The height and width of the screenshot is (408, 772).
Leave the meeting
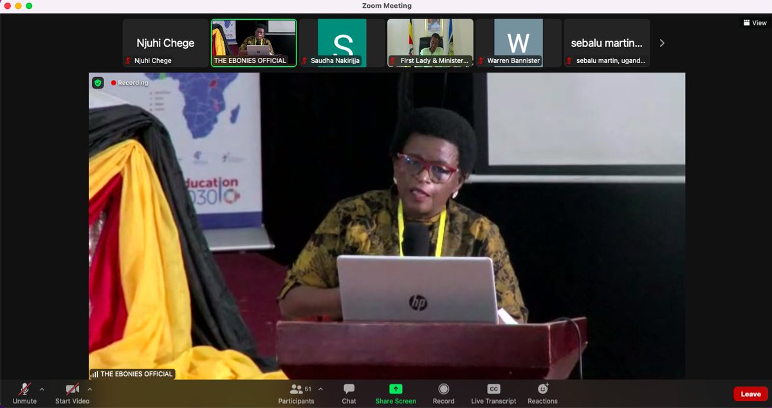(750, 394)
